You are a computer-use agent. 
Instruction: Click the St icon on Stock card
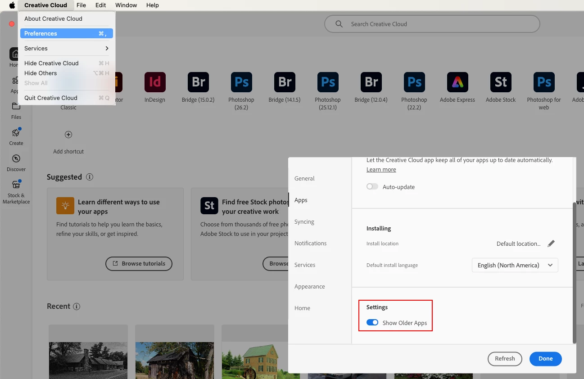pyautogui.click(x=209, y=206)
